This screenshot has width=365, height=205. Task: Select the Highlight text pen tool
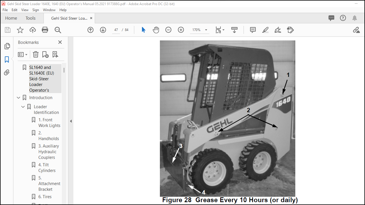(x=265, y=30)
